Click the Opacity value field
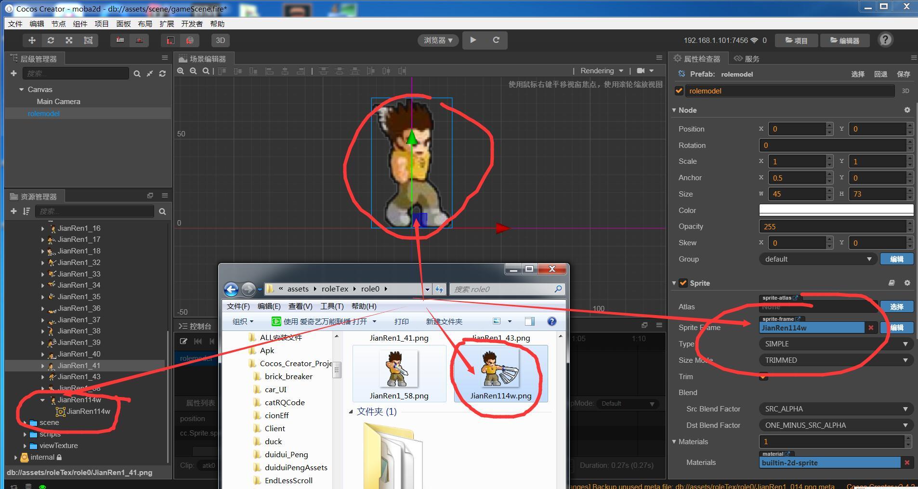The image size is (918, 489). point(832,226)
